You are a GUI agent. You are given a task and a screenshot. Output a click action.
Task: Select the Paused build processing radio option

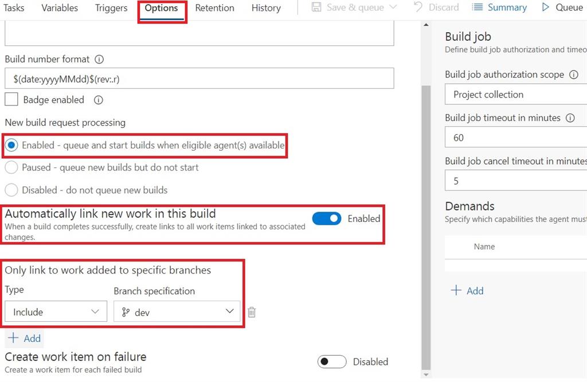click(11, 167)
